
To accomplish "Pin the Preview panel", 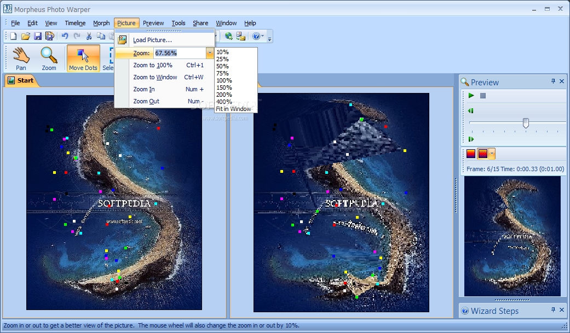I will click(x=553, y=81).
